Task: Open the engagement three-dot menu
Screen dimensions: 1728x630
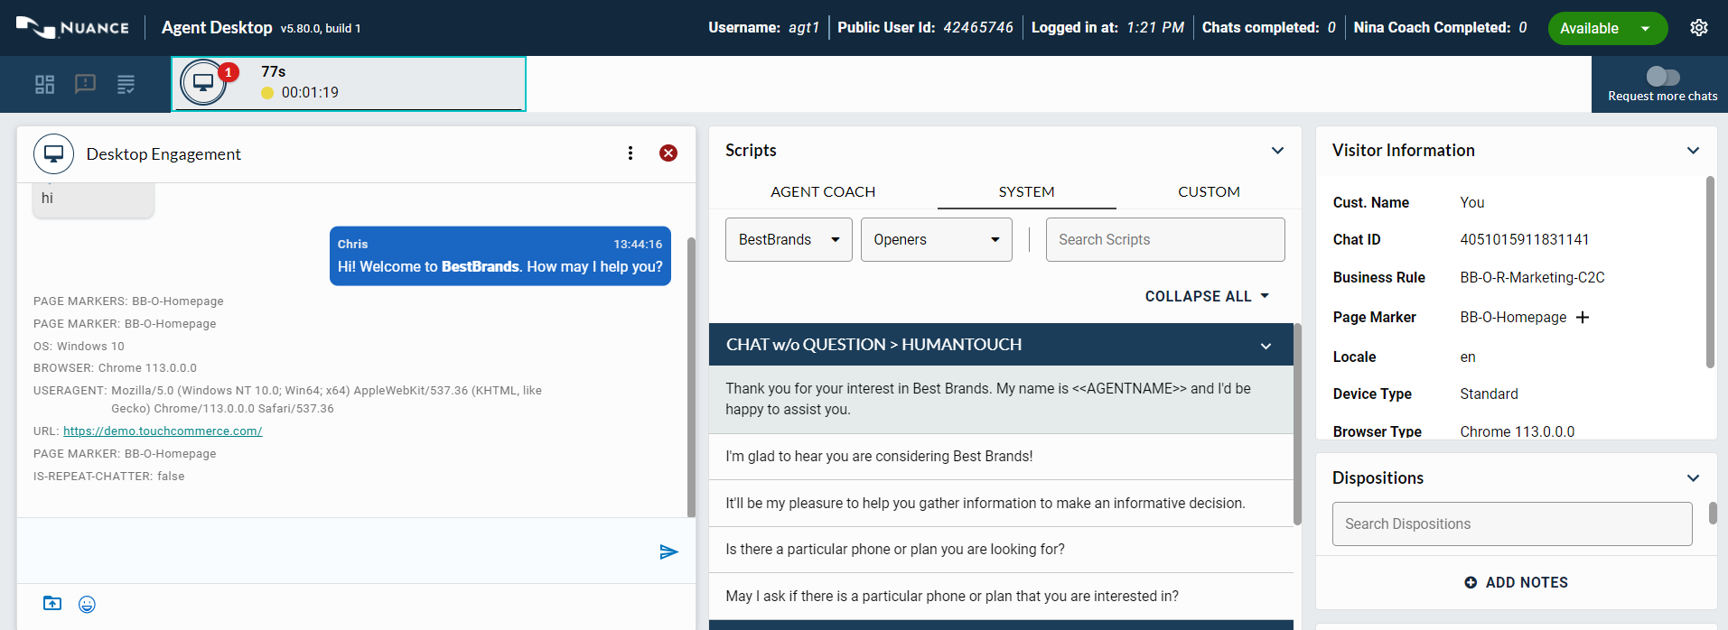Action: pos(630,153)
